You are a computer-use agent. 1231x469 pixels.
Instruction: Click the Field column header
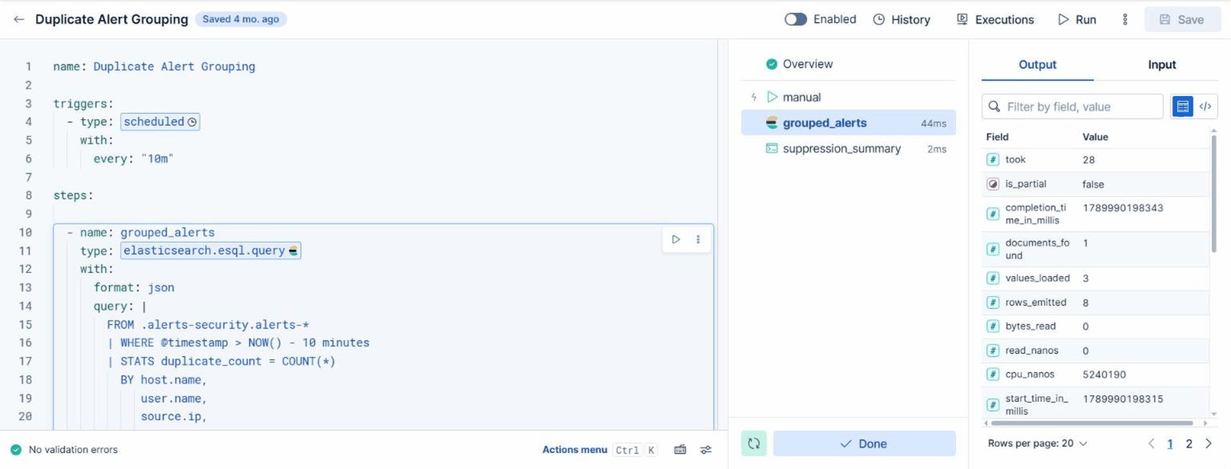(997, 137)
